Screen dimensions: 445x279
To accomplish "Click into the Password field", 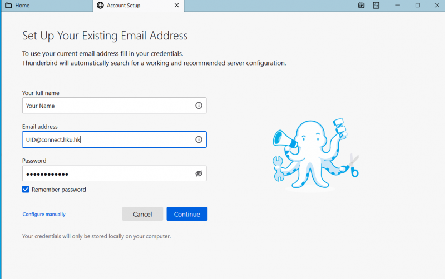I will 114,173.
